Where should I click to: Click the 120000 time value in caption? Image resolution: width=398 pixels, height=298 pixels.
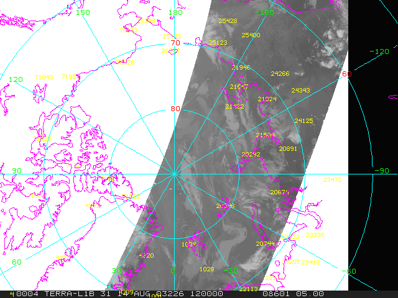[206, 294]
